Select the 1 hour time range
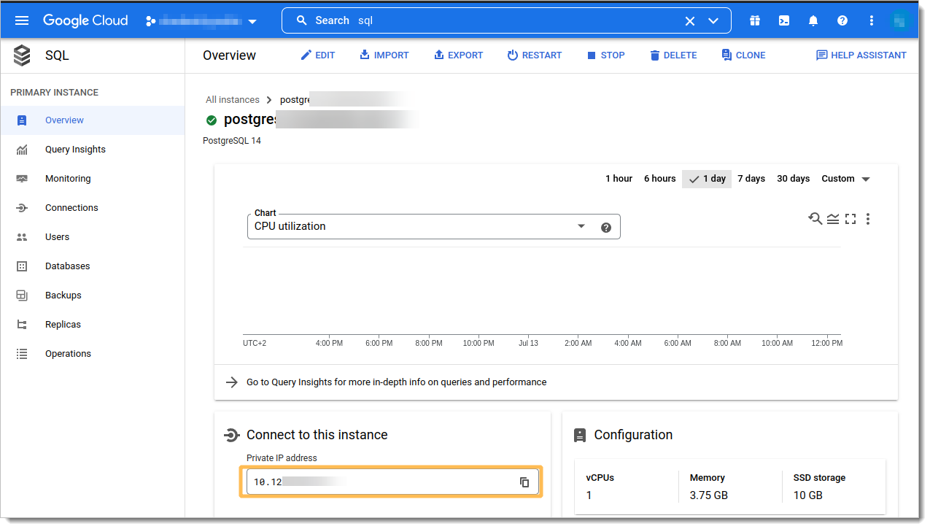This screenshot has width=930, height=529. [619, 179]
